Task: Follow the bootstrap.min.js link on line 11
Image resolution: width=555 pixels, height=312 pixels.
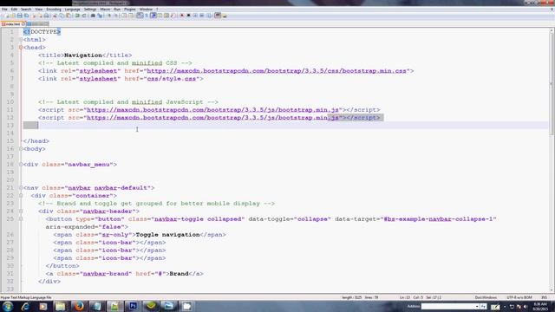Action: [x=212, y=110]
